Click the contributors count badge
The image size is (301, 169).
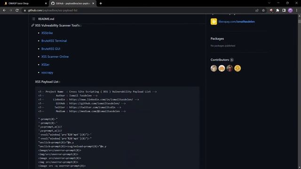tap(232, 60)
